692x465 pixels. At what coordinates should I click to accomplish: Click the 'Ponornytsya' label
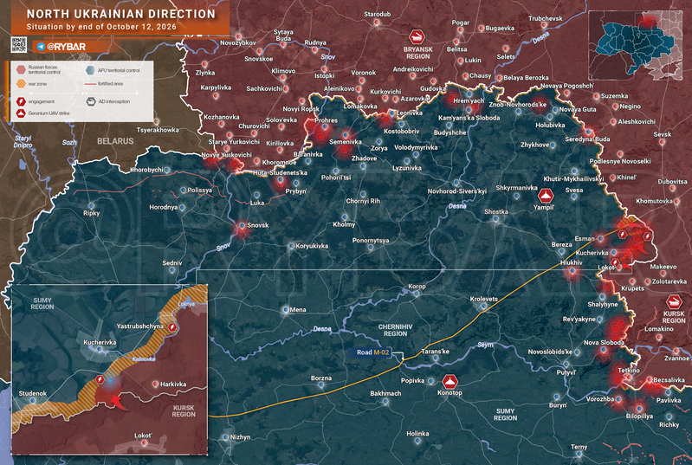tap(371, 241)
